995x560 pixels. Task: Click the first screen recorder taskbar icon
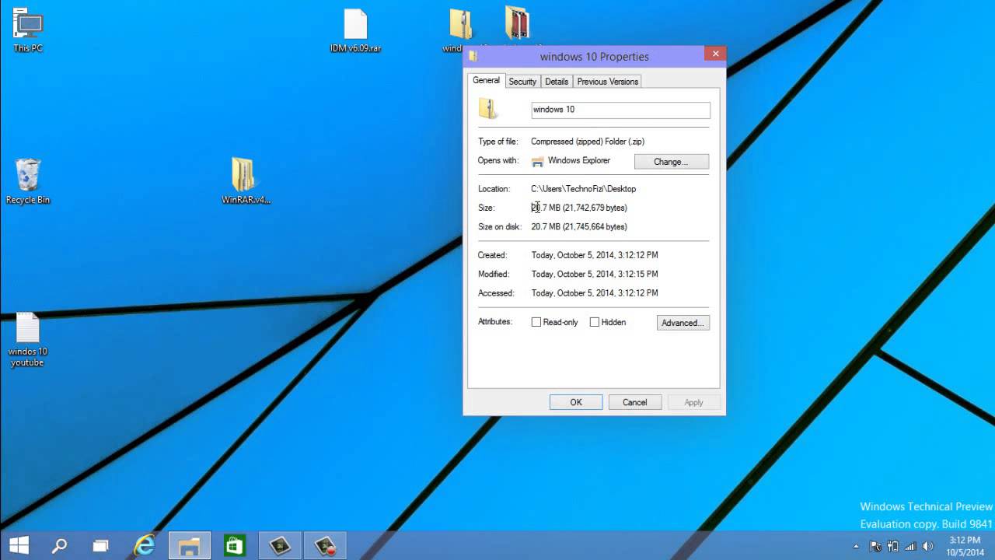click(x=280, y=545)
